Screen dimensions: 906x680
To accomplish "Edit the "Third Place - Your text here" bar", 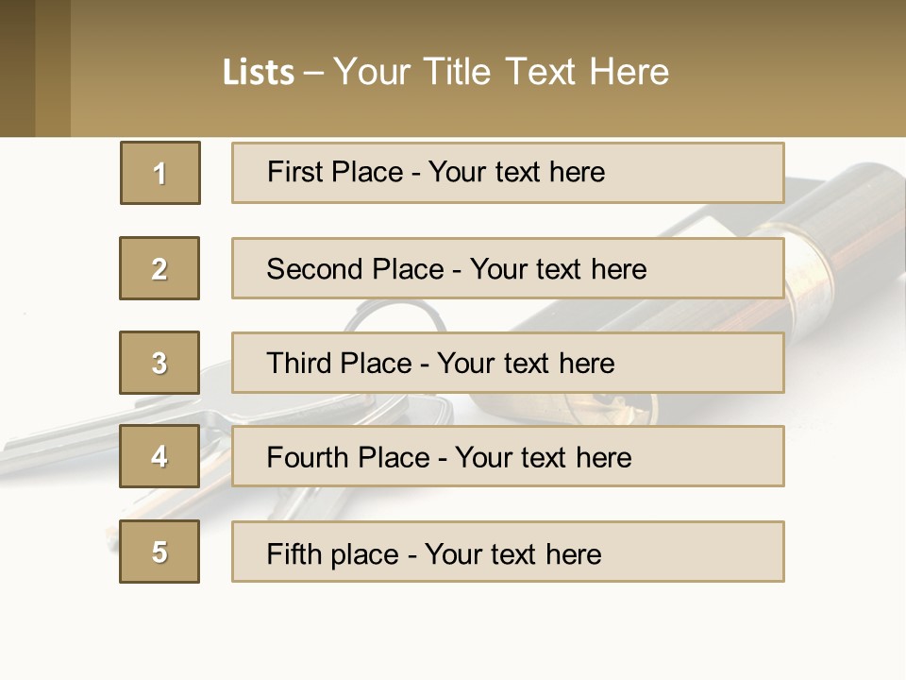I will [508, 363].
